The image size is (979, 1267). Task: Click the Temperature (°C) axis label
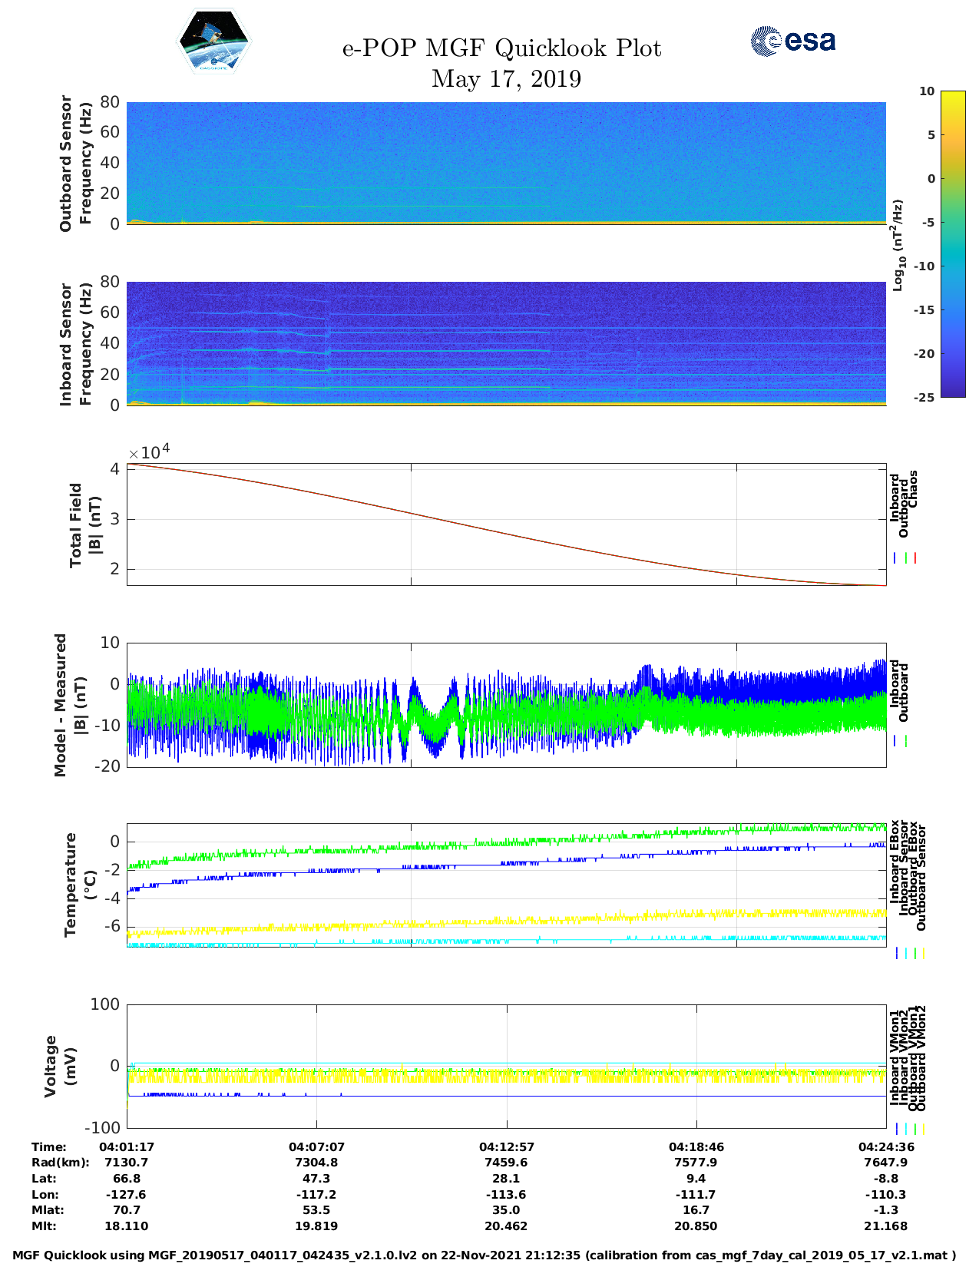(80, 885)
